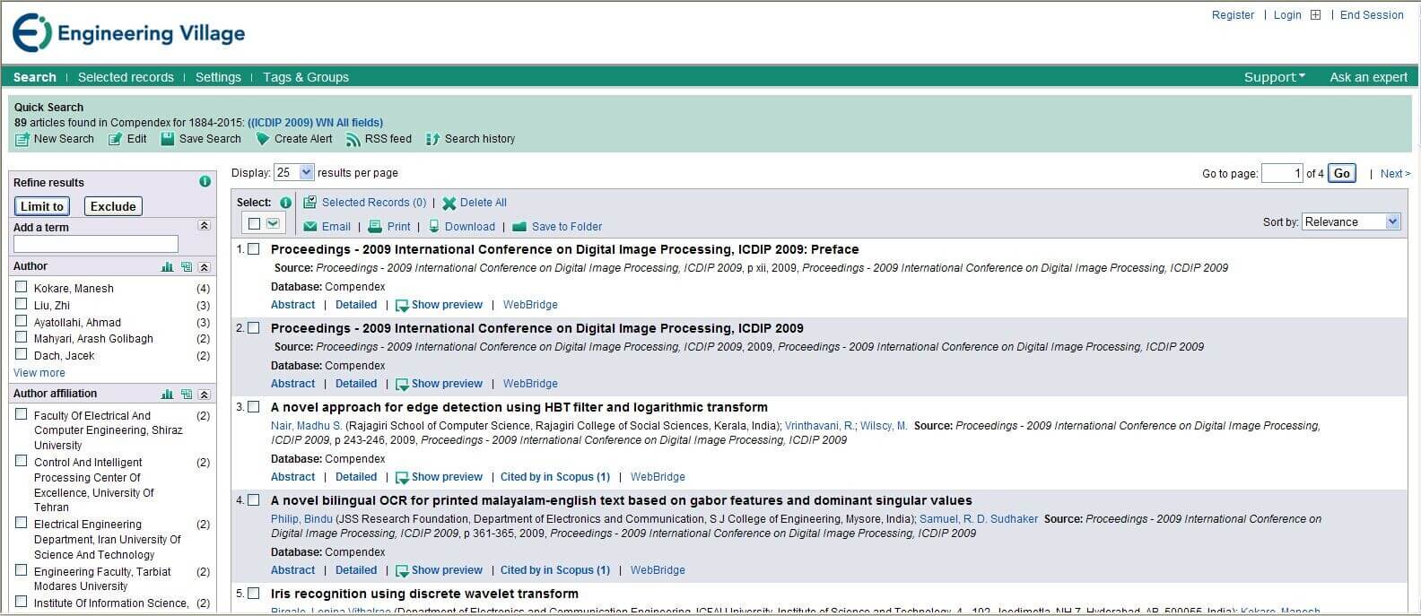This screenshot has height=616, width=1421.
Task: Click the New Search icon
Action: pyautogui.click(x=22, y=140)
